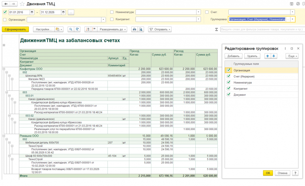Uncheck Организация in grouping fields list

pyautogui.click(x=228, y=70)
